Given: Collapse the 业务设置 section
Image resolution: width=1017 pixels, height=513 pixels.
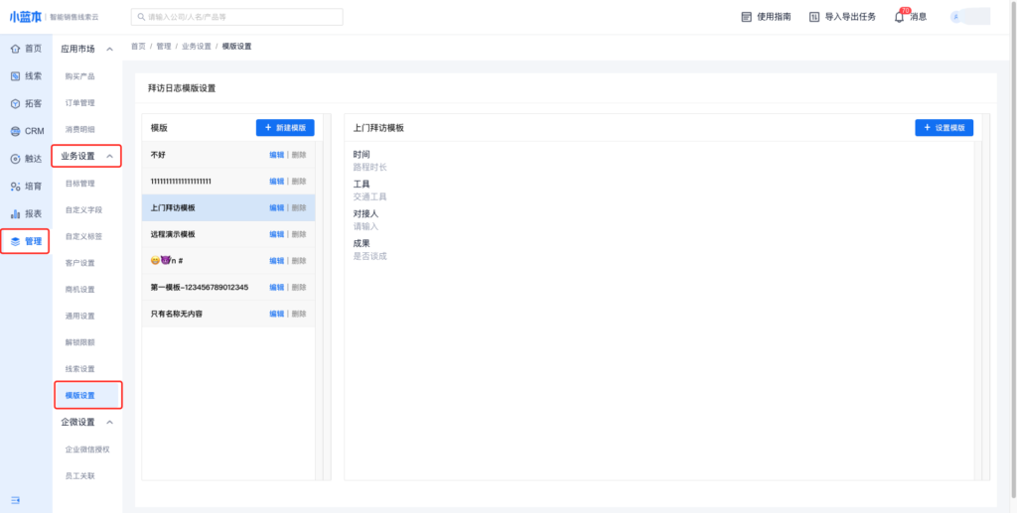Looking at the screenshot, I should tap(109, 157).
